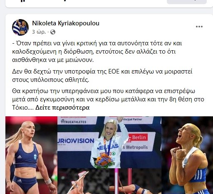Click the gray button in the card above
This screenshot has height=194, width=213.
point(187,2)
